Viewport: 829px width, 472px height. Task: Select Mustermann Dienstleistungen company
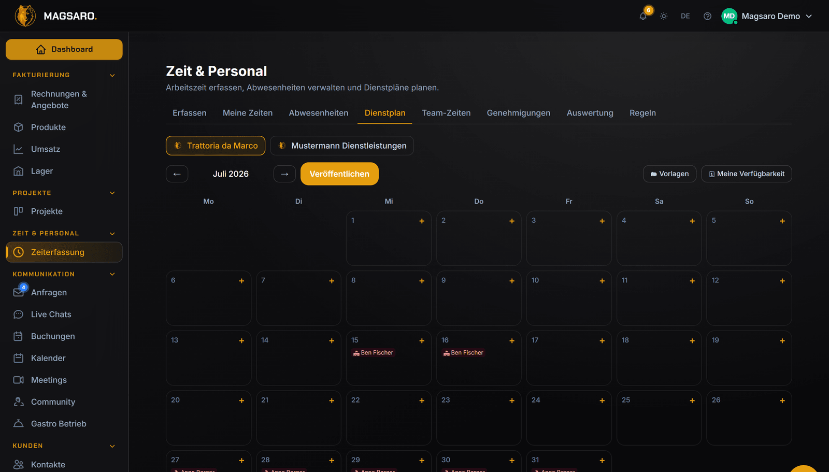(x=342, y=146)
